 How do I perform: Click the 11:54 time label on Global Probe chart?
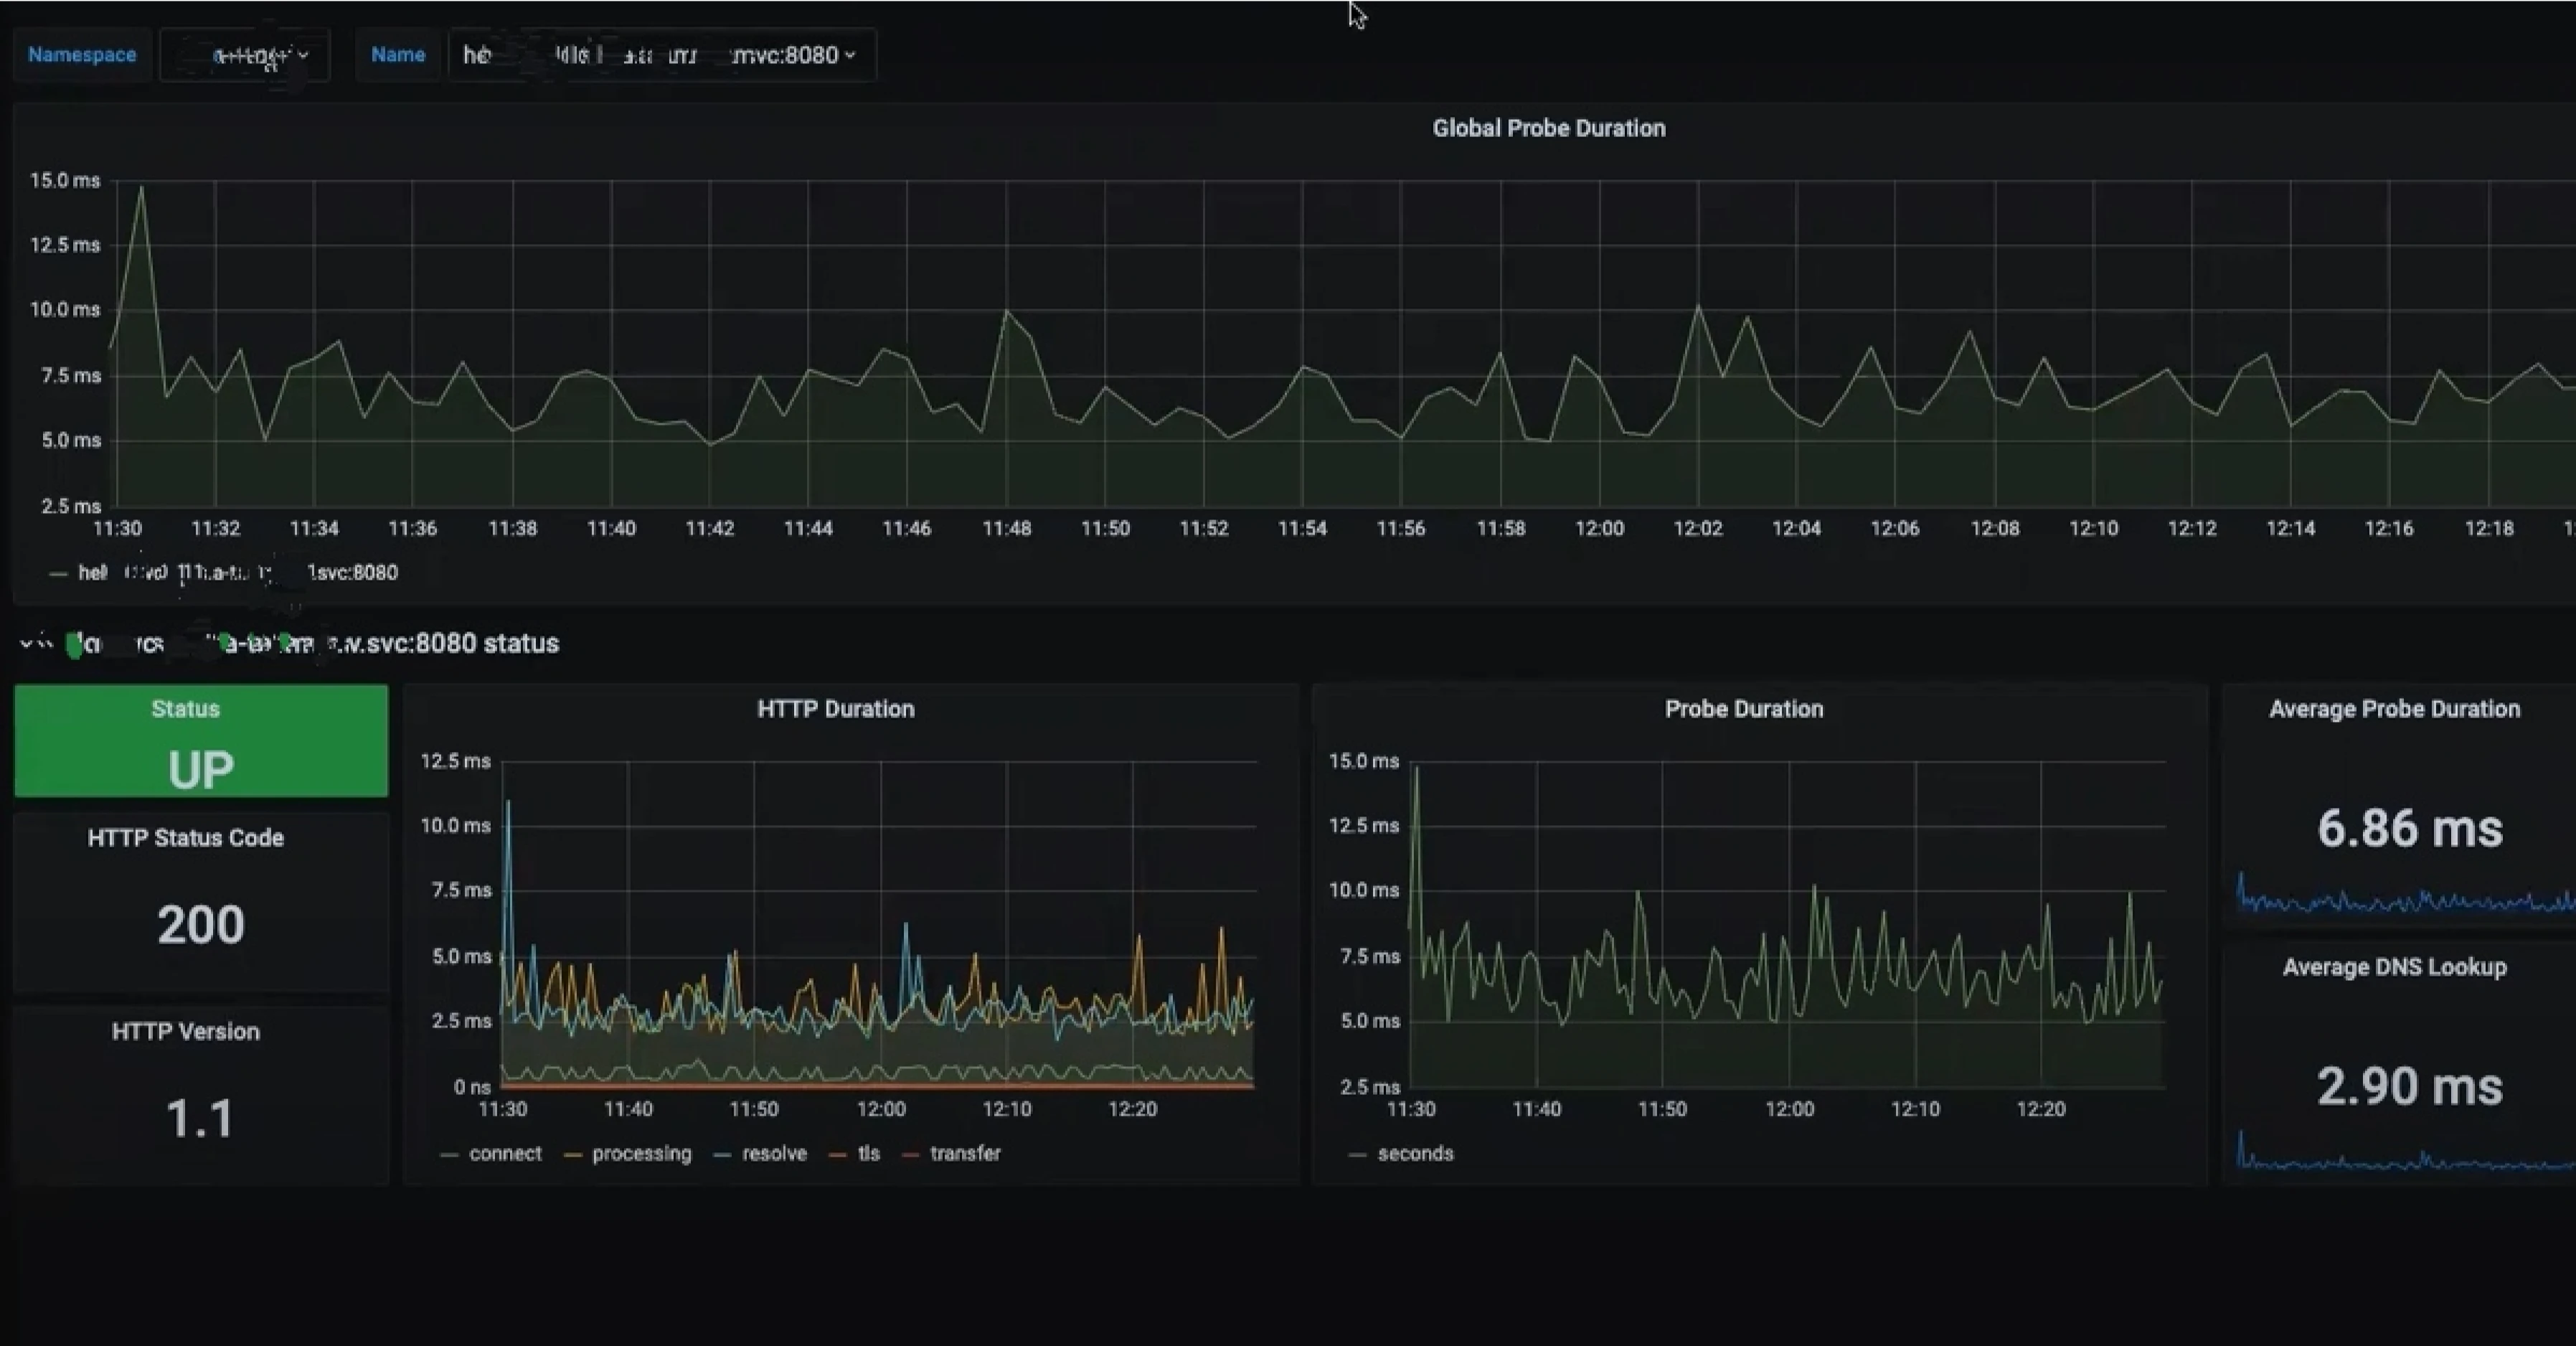1302,529
